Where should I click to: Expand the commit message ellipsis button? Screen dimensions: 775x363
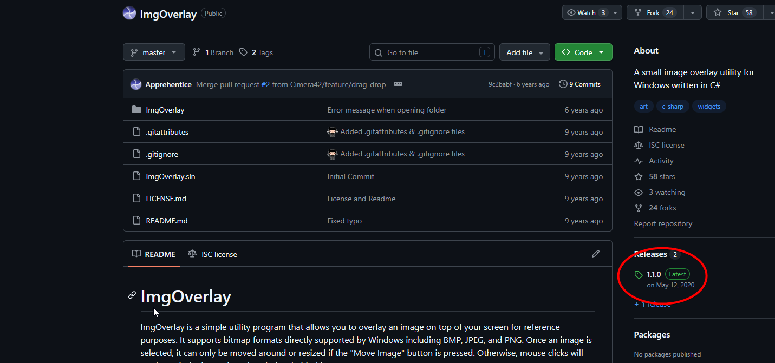tap(398, 84)
